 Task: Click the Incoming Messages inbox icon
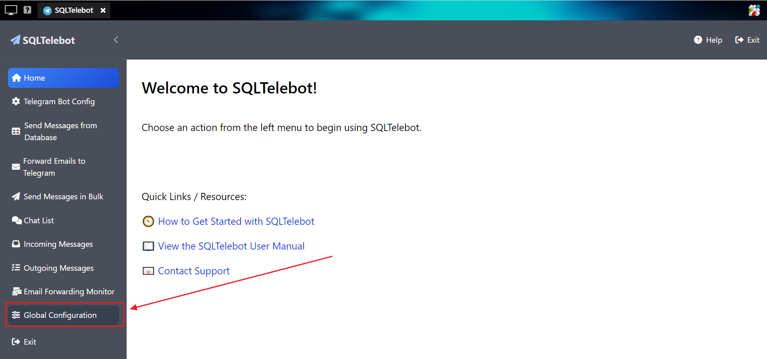pyautogui.click(x=16, y=244)
